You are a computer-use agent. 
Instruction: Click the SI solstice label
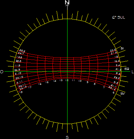tap(122, 48)
